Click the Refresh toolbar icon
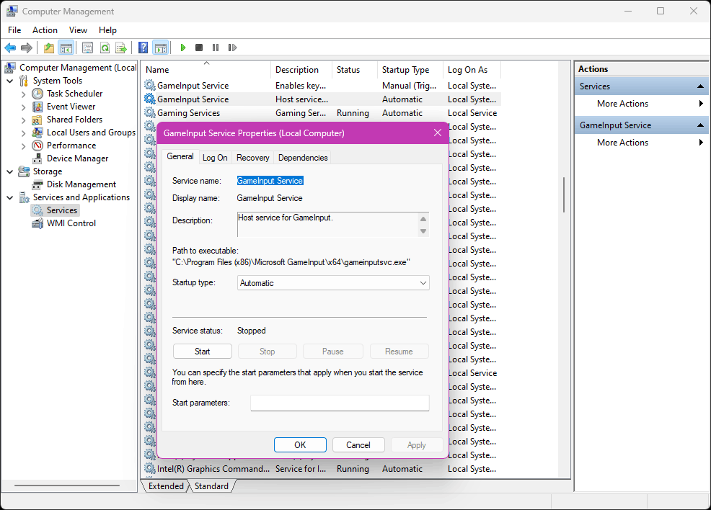Screen dimensions: 711x510 pyautogui.click(x=105, y=48)
